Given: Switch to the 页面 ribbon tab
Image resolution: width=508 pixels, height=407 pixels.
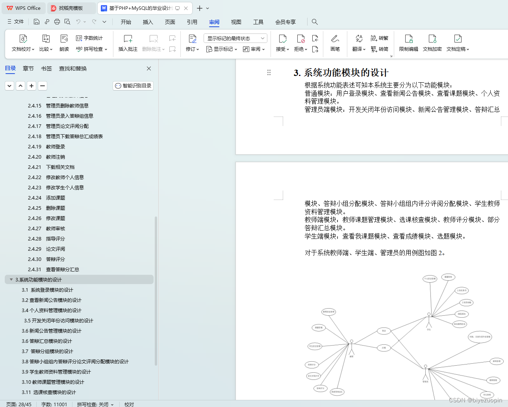Looking at the screenshot, I should pyautogui.click(x=170, y=22).
